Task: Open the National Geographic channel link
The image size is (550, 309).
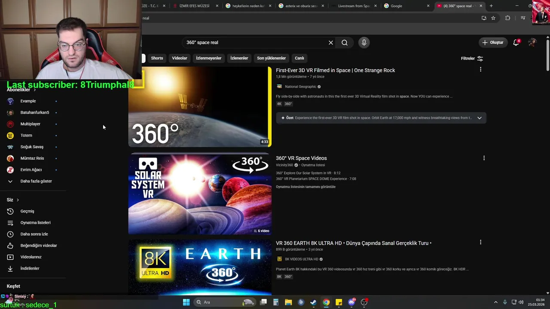Action: coord(300,87)
